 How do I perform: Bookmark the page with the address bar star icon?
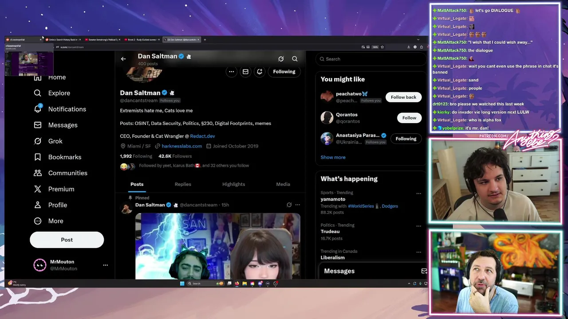click(x=382, y=47)
